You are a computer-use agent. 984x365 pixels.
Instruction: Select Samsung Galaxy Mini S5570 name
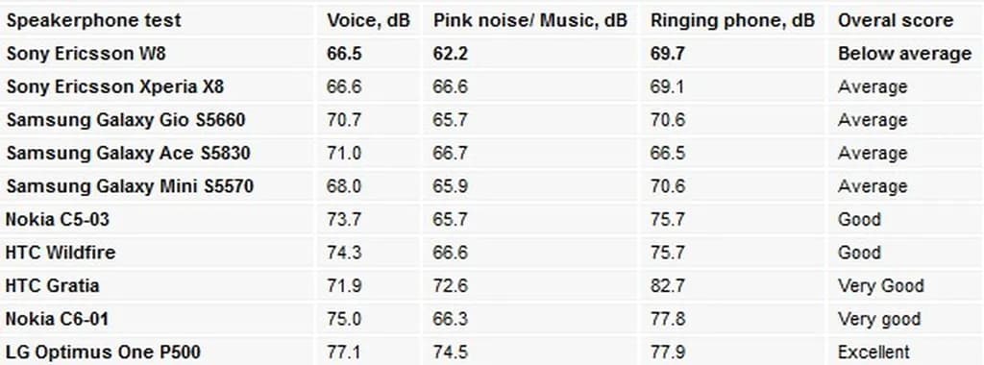130,186
